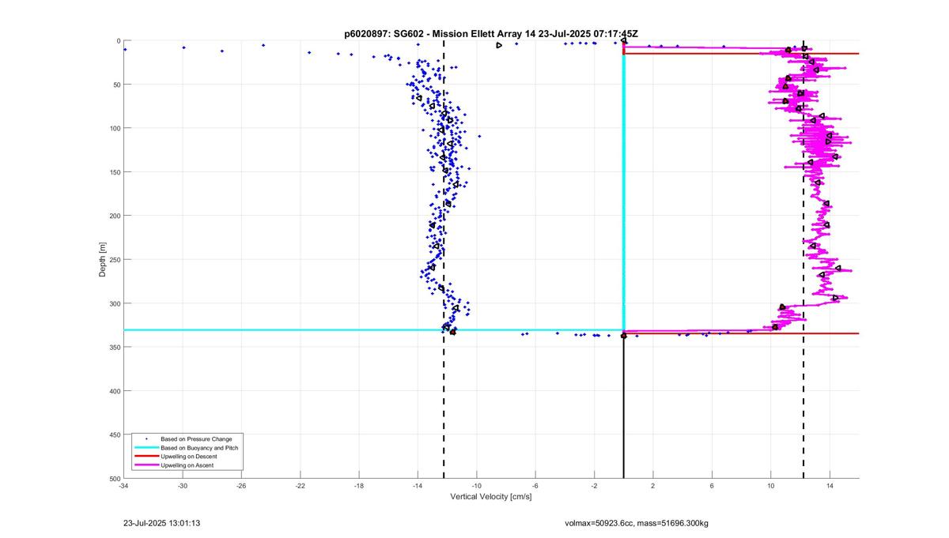Click the x-axis tick label '-6'
This screenshot has height=538, width=949.
pos(535,486)
